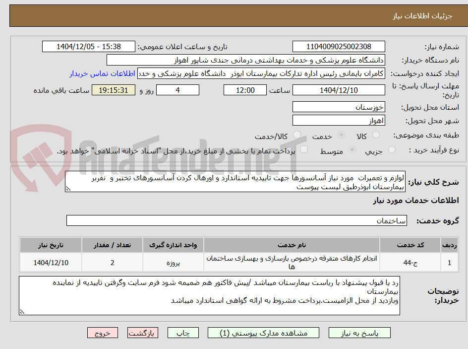Screen dimensions: 468x349
Task: Click the جزئیات اطلاعات نیاز header title
Action: coord(422,16)
